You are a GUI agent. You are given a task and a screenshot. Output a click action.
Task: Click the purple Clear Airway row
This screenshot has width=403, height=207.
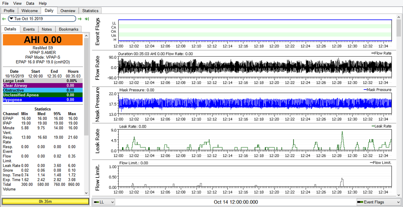click(43, 85)
